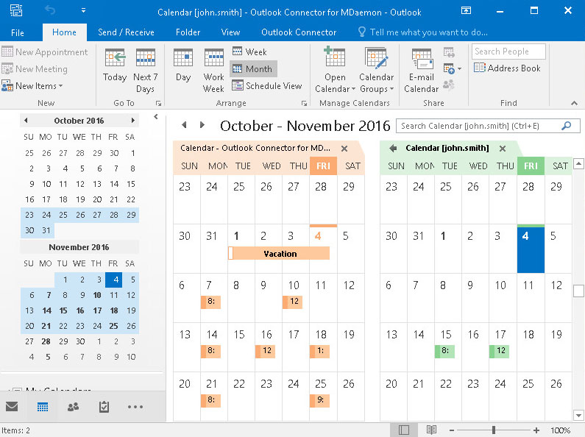Collapse the ribbon
The width and height of the screenshot is (585, 437).
pyautogui.click(x=574, y=103)
